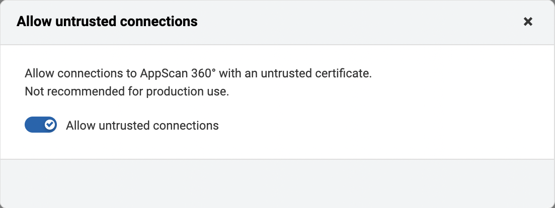
Task: Click the toggle's "Allow untrusted connections" label
Action: click(x=142, y=125)
